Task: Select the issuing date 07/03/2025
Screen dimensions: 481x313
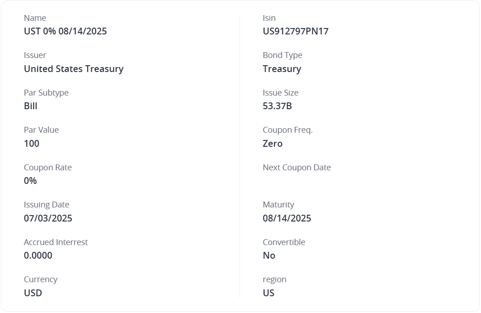Action: point(48,218)
